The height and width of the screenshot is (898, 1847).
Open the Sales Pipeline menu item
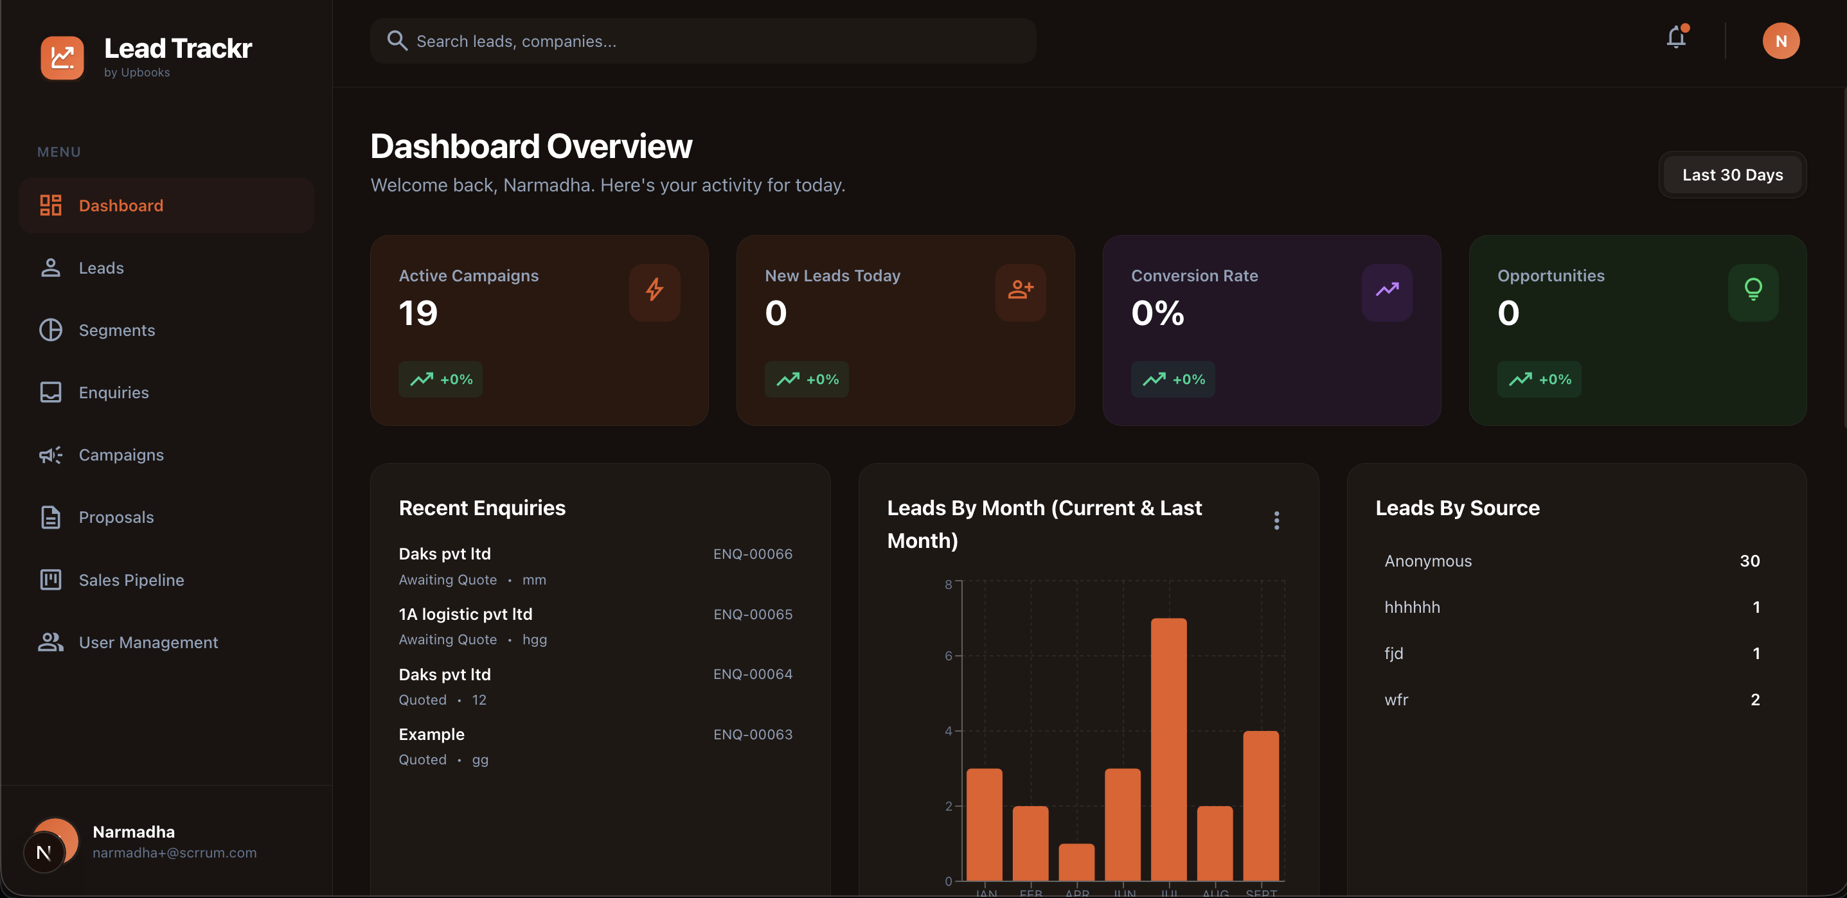tap(131, 580)
